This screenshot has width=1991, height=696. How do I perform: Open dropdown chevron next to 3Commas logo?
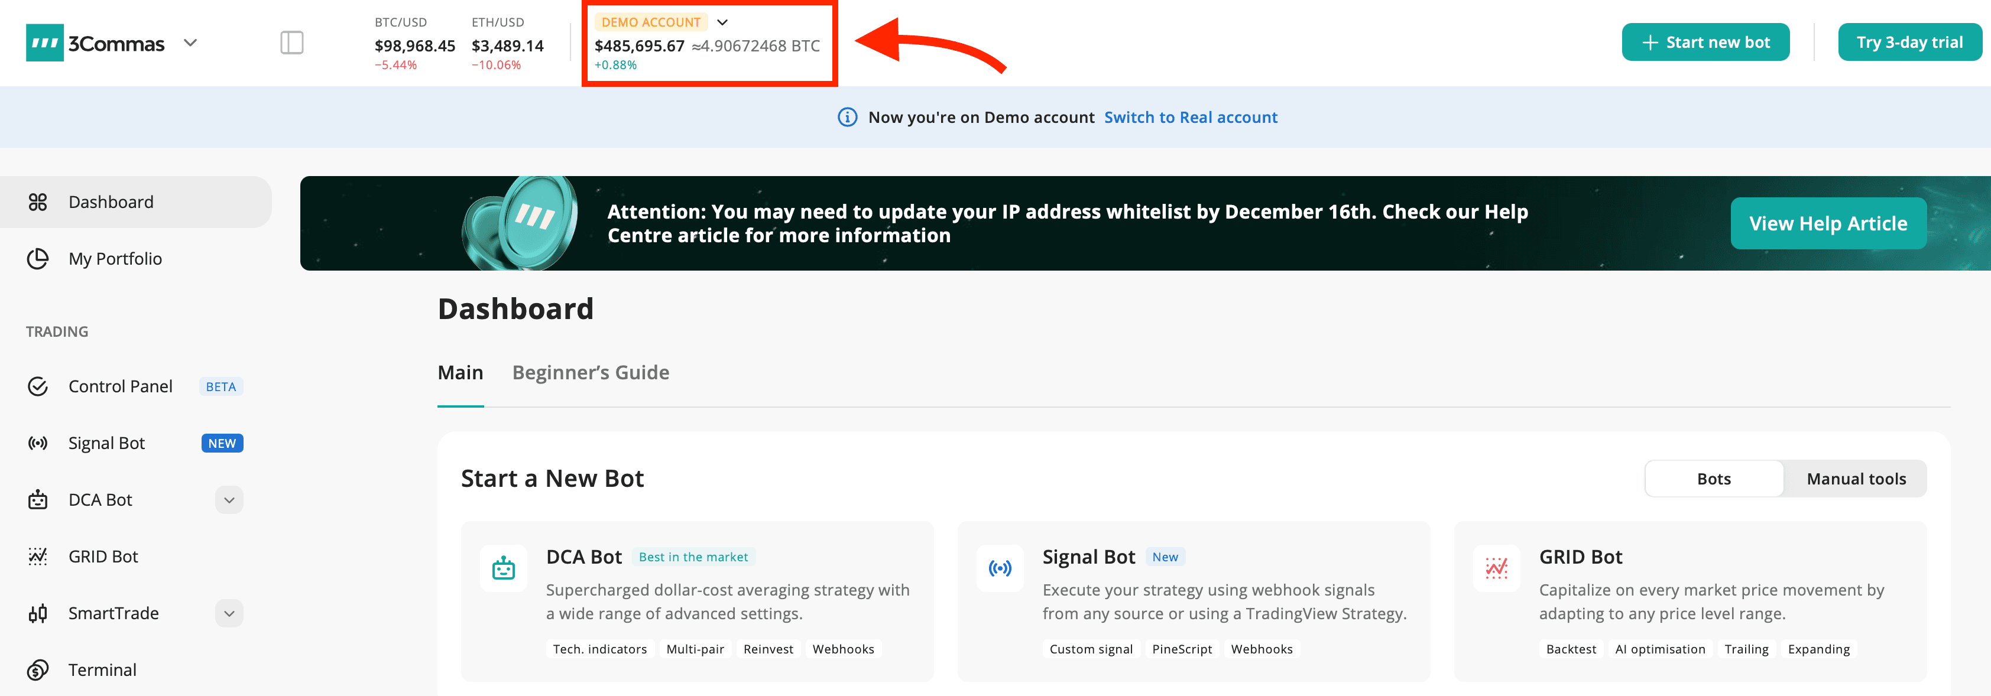click(x=190, y=43)
